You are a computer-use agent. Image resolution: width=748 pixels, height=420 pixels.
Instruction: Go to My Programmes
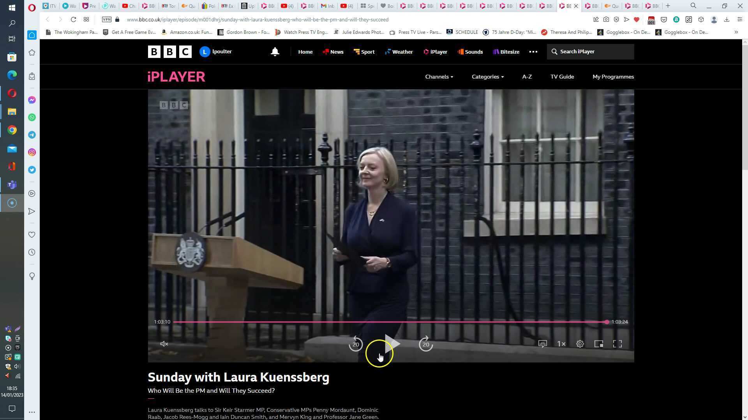(613, 77)
